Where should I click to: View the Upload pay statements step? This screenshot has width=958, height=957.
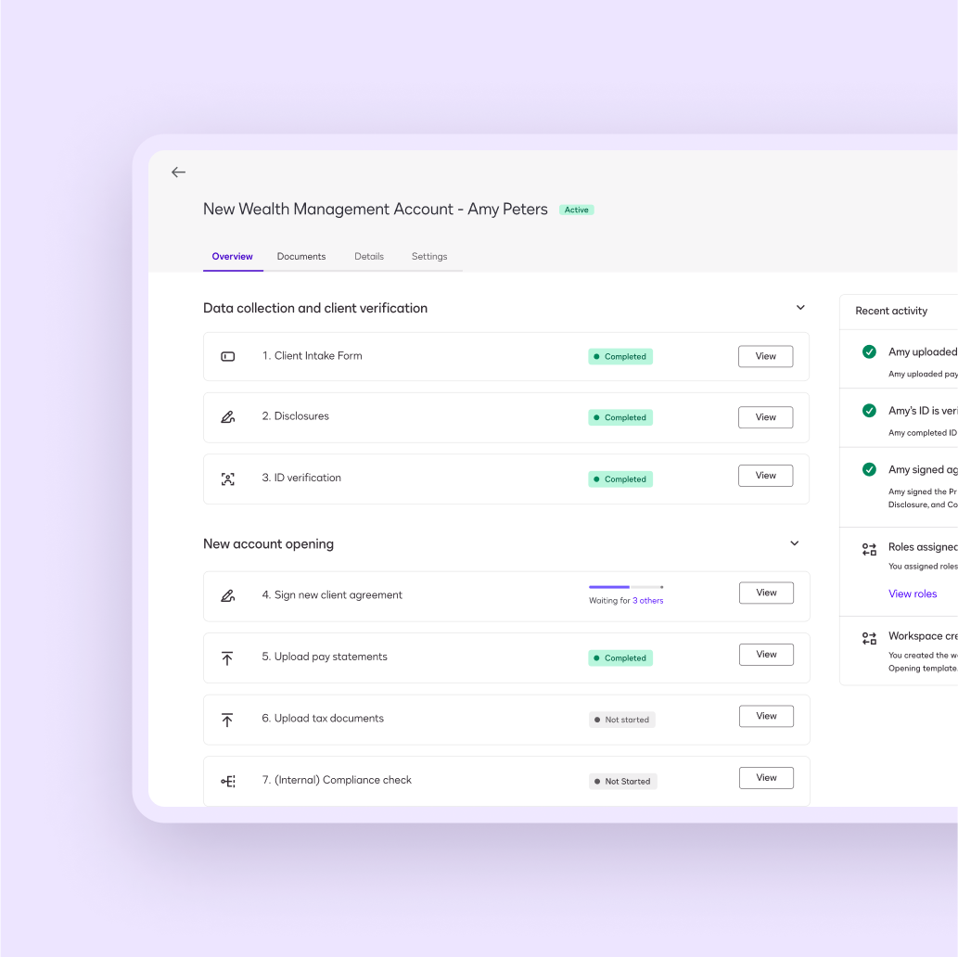tap(766, 655)
